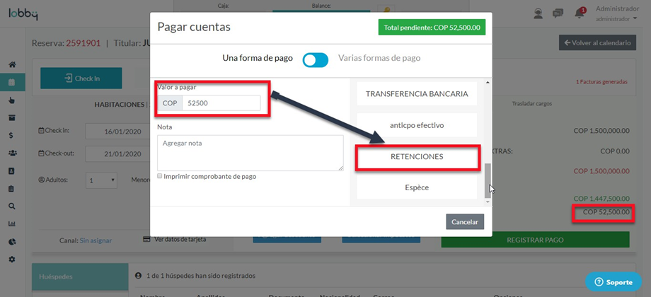651x297 pixels.
Task: Toggle switch to Varias formas de pago
Action: click(316, 59)
